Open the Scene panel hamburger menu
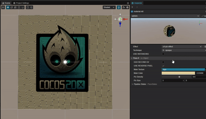 pos(128,3)
